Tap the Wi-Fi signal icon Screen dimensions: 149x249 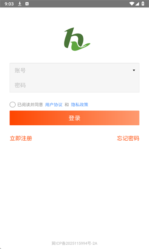pyautogui.click(x=132, y=4)
